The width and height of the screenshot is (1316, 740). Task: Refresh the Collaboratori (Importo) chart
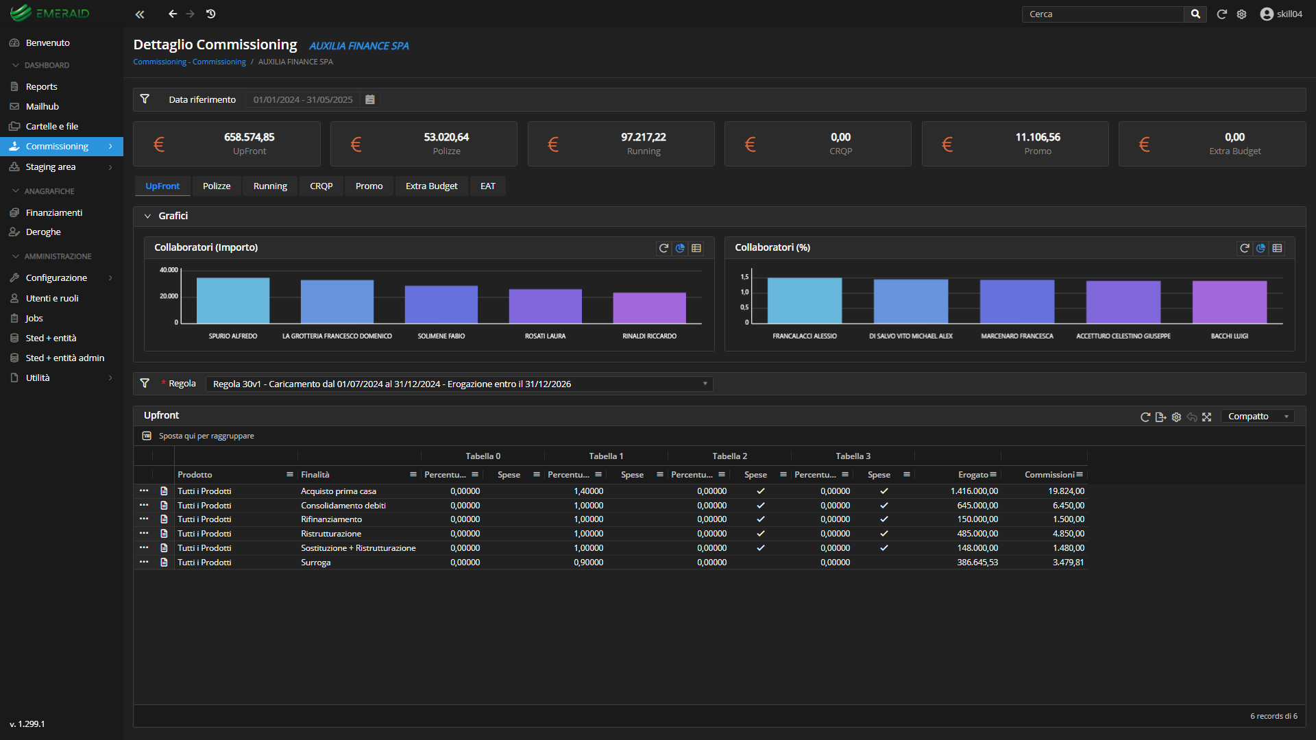point(663,248)
